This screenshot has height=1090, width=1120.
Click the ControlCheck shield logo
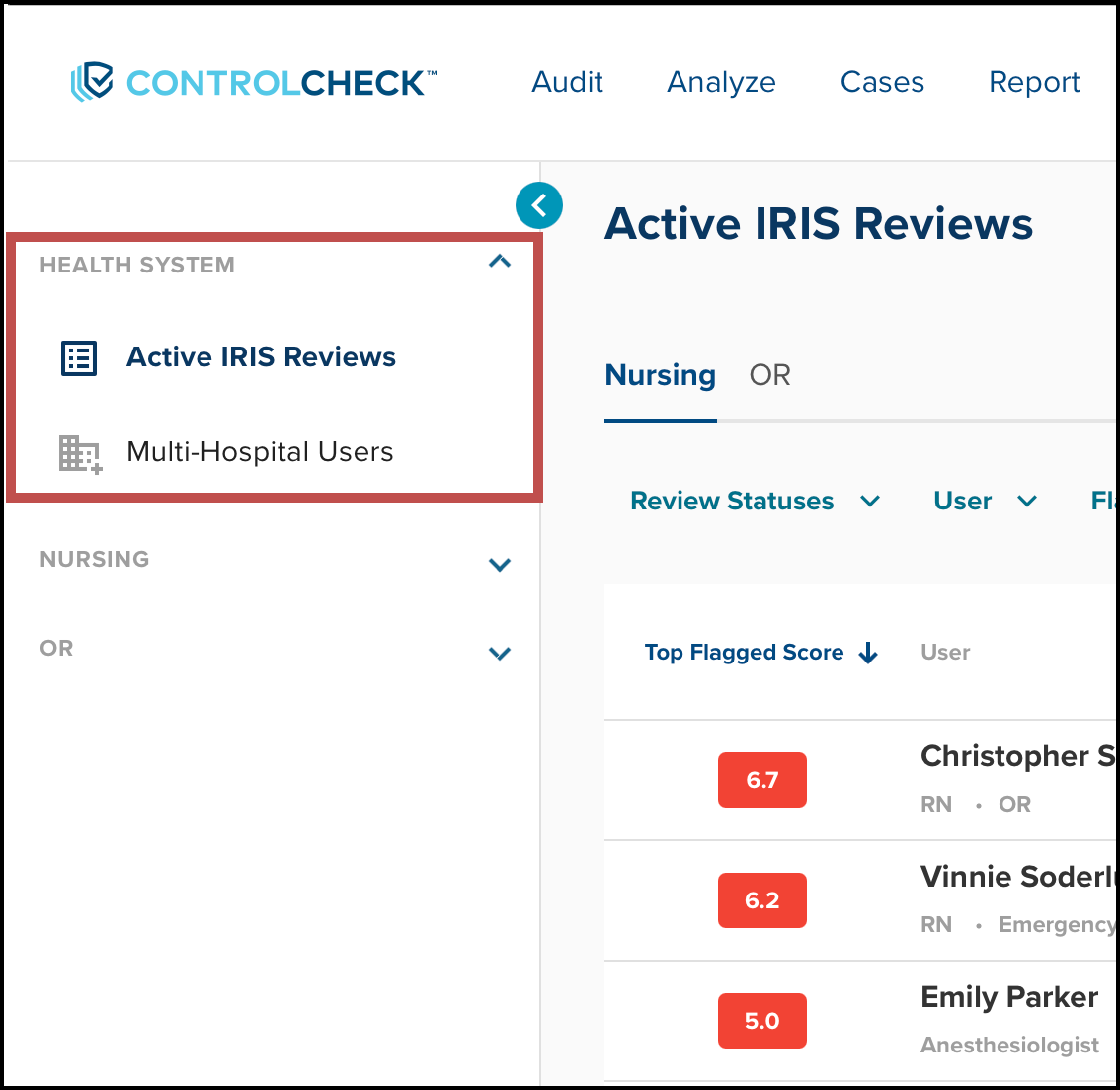pos(92,81)
